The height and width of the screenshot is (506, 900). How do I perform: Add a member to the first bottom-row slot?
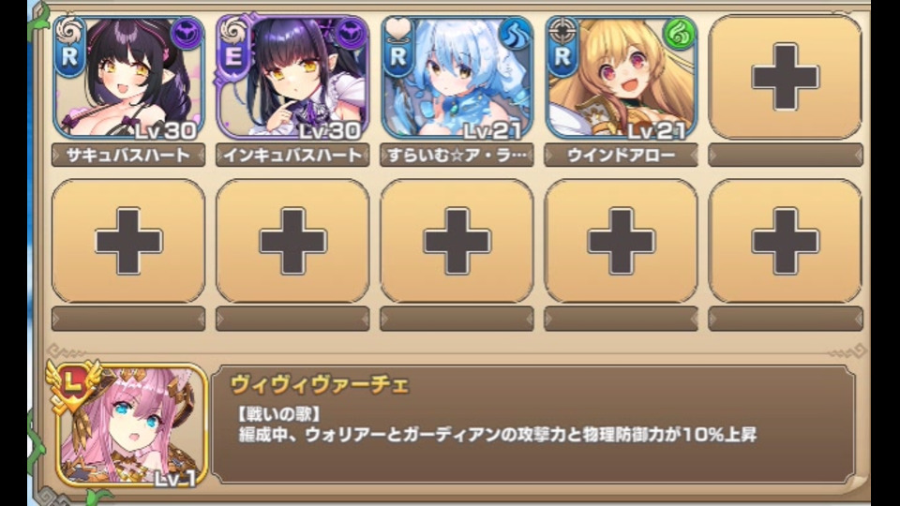click(128, 241)
